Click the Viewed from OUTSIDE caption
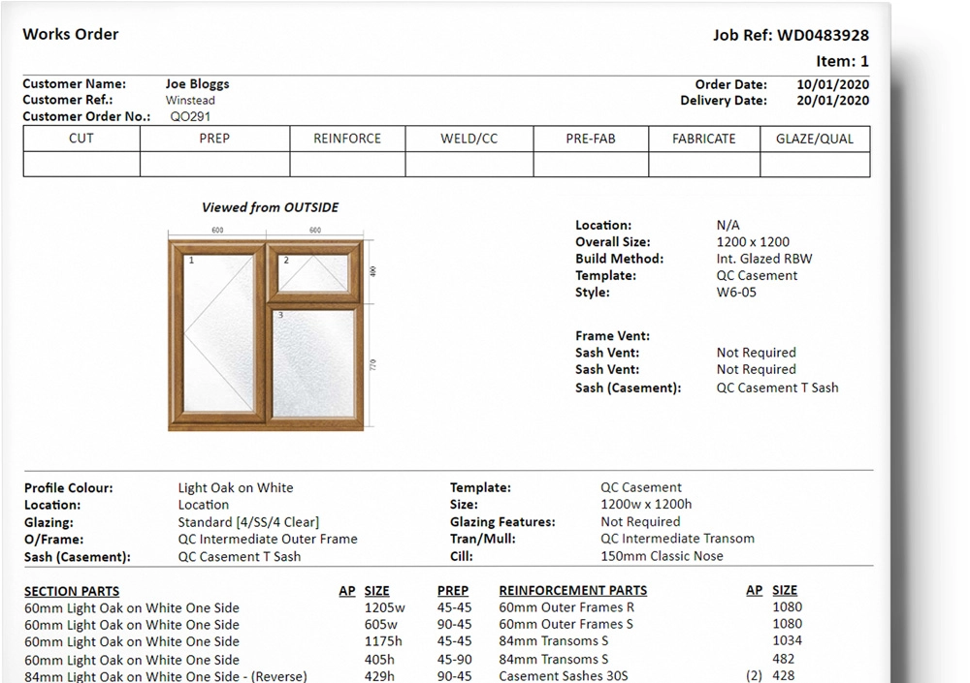This screenshot has width=970, height=683. pyautogui.click(x=271, y=207)
